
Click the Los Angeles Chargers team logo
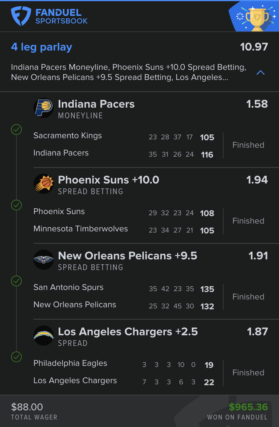(x=44, y=336)
